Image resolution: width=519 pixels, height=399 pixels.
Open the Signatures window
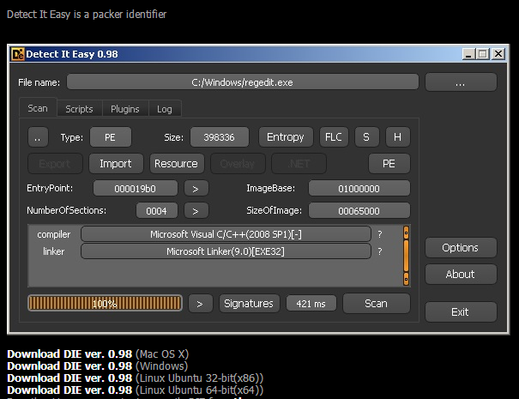point(249,304)
